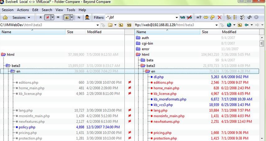Click the right pane vertical scrollbar thumb

coord(262,43)
